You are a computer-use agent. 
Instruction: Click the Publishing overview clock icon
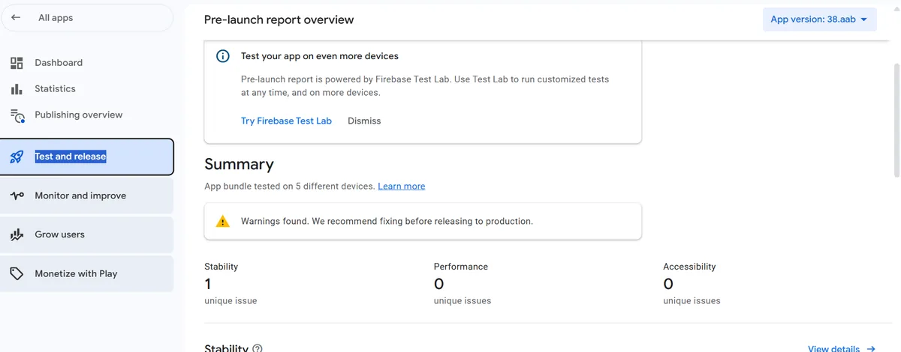[17, 115]
